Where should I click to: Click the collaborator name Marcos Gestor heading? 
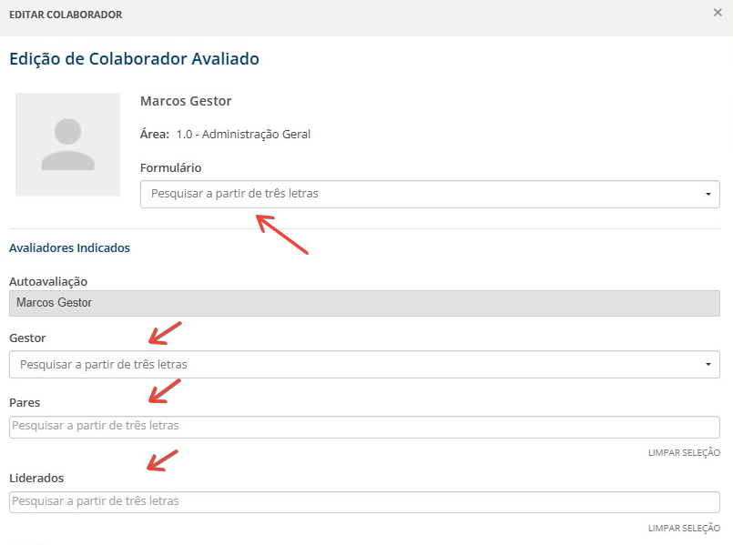click(186, 101)
